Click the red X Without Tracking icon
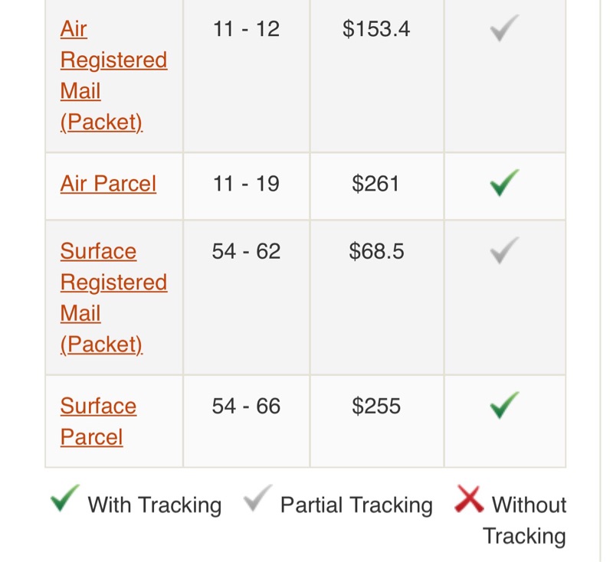This screenshot has height=562, width=613. (469, 499)
